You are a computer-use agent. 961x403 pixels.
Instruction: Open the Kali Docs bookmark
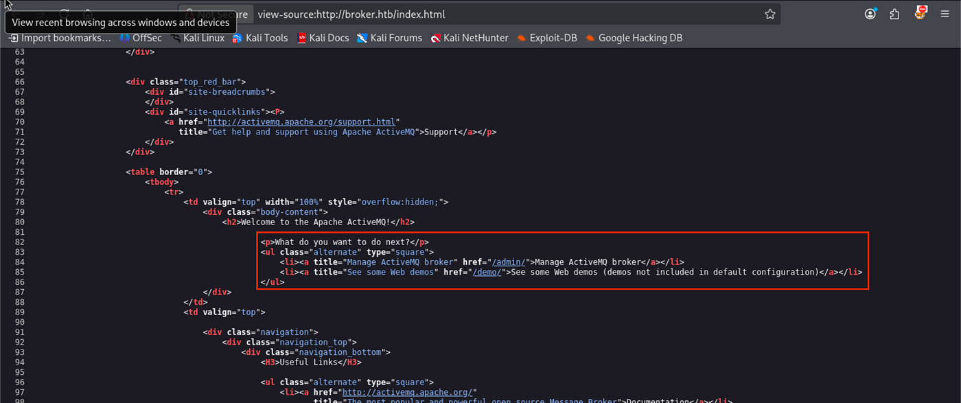pos(323,38)
